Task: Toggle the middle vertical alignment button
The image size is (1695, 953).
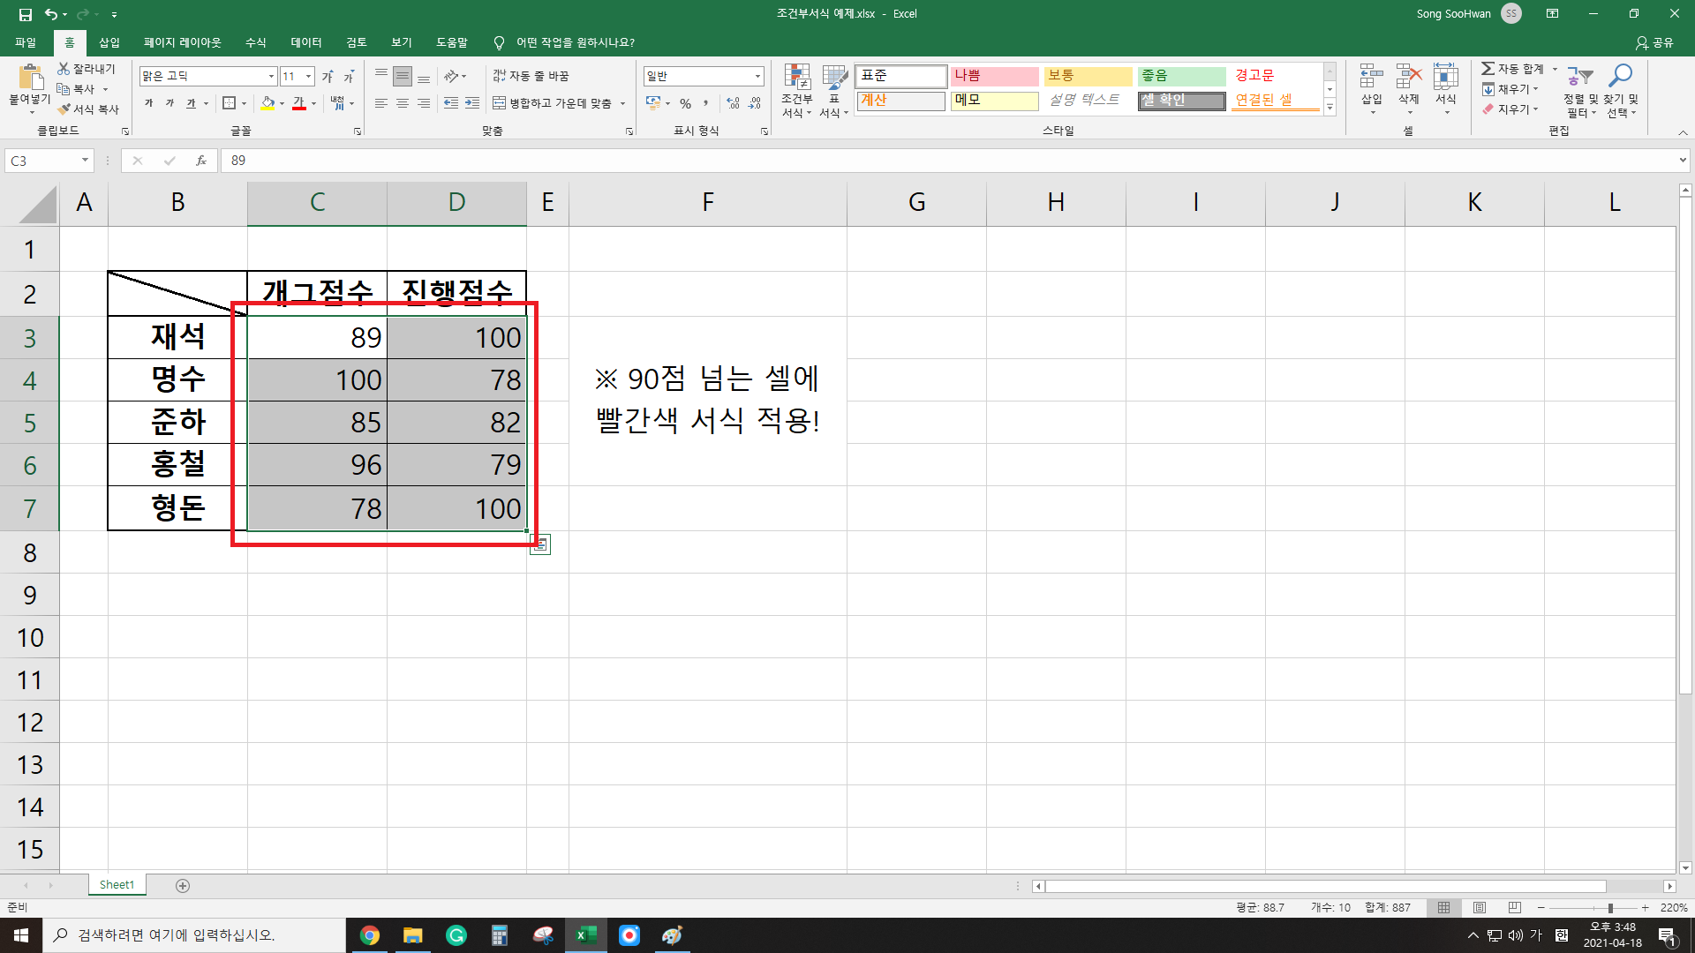Action: (x=402, y=77)
